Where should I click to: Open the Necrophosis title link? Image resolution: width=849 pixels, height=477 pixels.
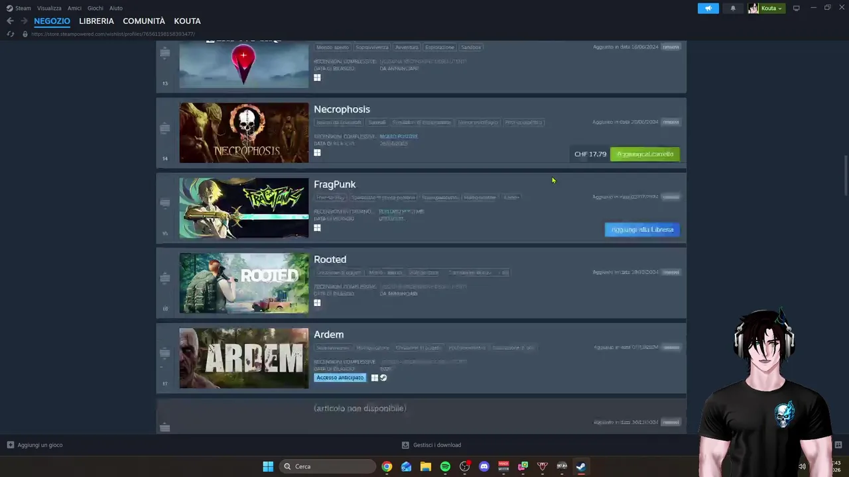click(x=342, y=109)
